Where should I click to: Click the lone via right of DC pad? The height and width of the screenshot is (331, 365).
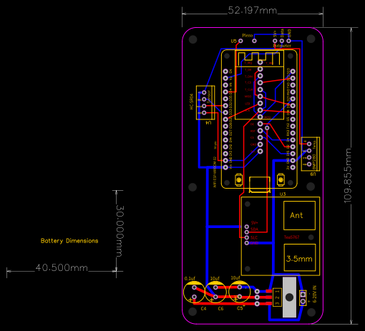267,128
